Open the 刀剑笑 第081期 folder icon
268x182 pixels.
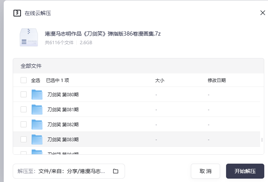[37, 109]
